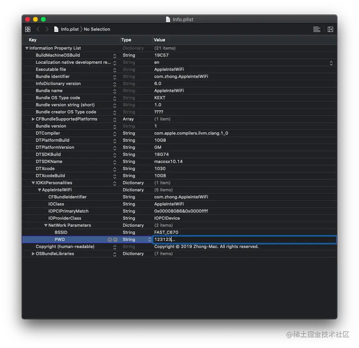
Task: Open the related items grid icon
Action: (x=28, y=29)
